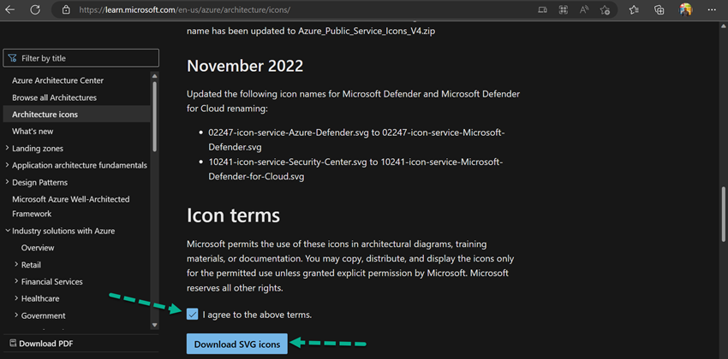Open the Overview item under Industry solutions
Viewport: 728px width, 359px height.
(38, 248)
